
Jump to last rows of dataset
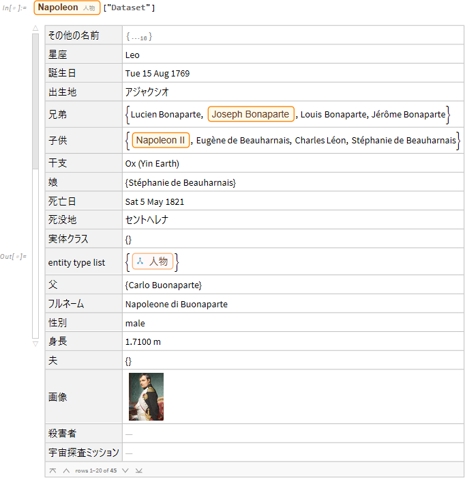[139, 470]
